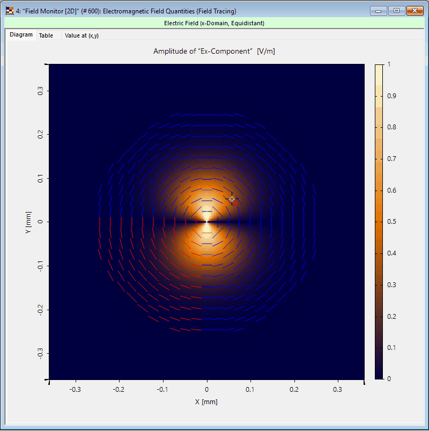Select the X [mm] axis label

tap(206, 401)
